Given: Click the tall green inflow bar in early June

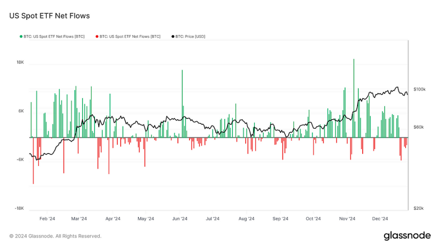Looking at the screenshot, I should pos(182,104).
